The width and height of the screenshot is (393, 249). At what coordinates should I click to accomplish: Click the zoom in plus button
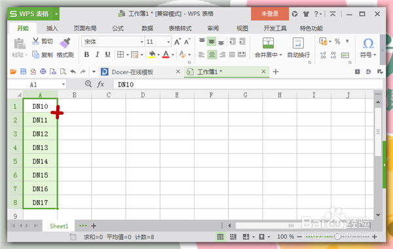[375, 237]
